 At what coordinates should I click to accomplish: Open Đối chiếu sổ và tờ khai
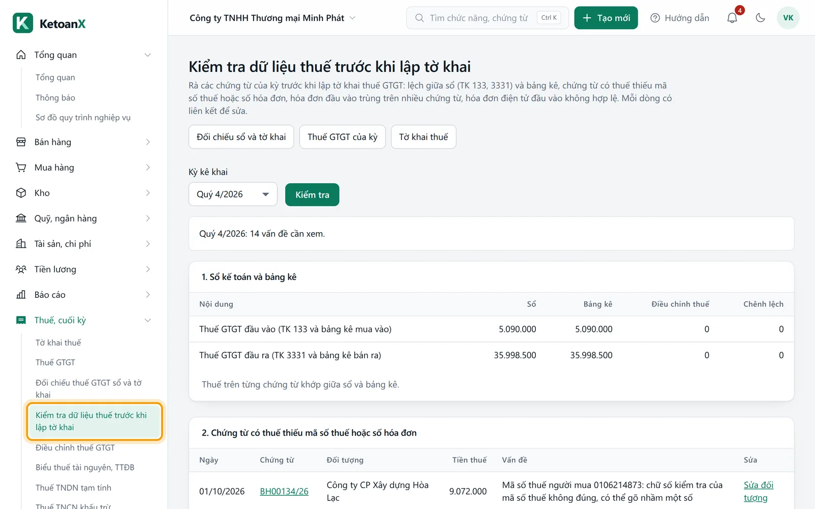pos(241,137)
